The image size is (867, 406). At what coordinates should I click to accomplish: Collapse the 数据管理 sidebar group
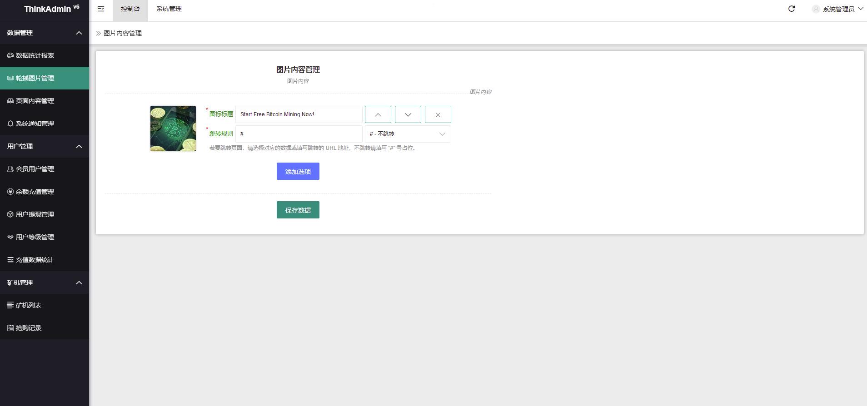(x=45, y=33)
